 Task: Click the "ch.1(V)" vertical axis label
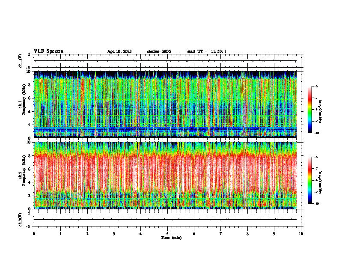[x=20, y=61]
